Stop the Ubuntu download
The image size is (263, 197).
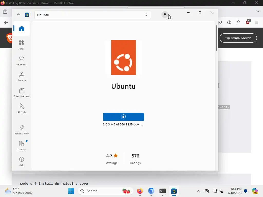(x=123, y=117)
